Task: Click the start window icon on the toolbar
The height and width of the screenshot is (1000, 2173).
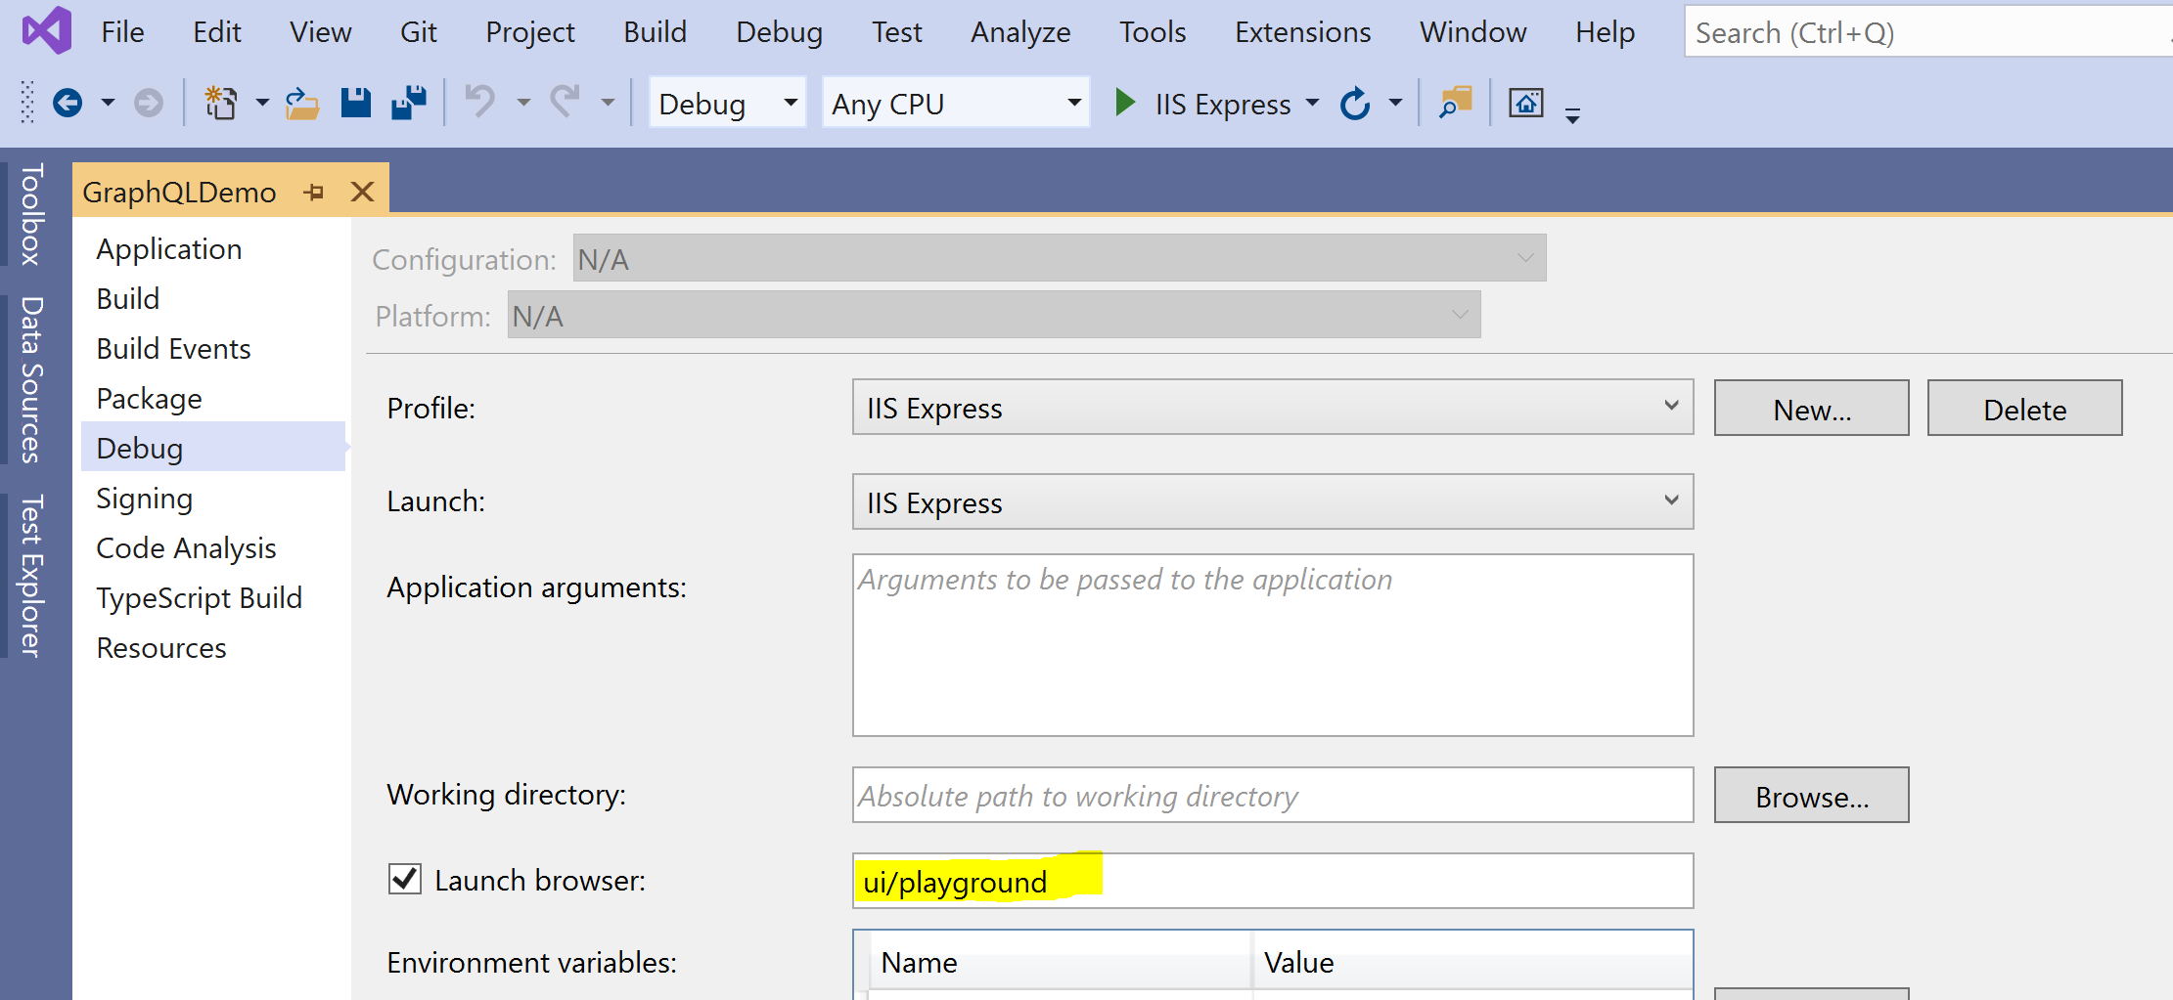Action: tap(1526, 103)
